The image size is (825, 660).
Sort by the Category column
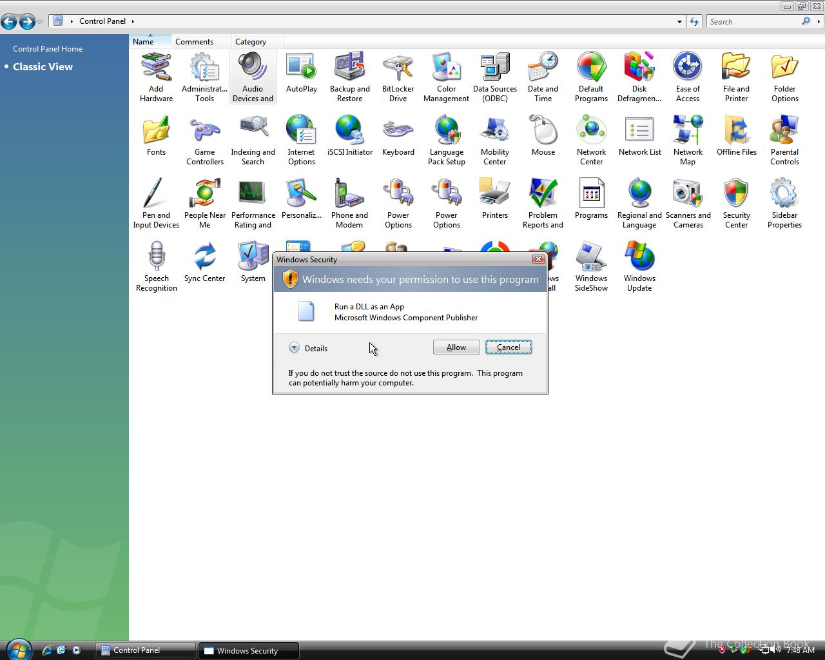tap(258, 41)
